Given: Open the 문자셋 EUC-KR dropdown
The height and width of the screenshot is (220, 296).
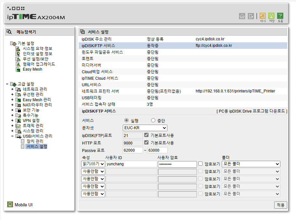Looking at the screenshot, I should pyautogui.click(x=145, y=128).
